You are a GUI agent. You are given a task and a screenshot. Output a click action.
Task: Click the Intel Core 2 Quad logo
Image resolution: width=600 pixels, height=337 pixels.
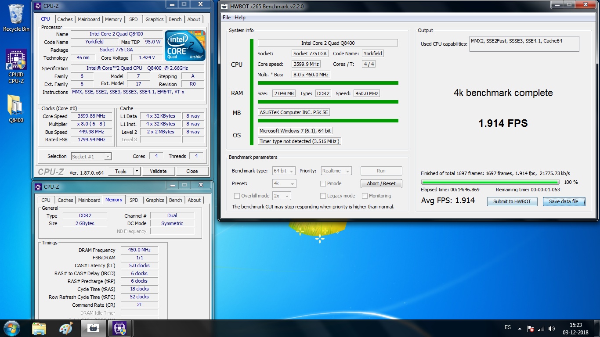(x=185, y=46)
